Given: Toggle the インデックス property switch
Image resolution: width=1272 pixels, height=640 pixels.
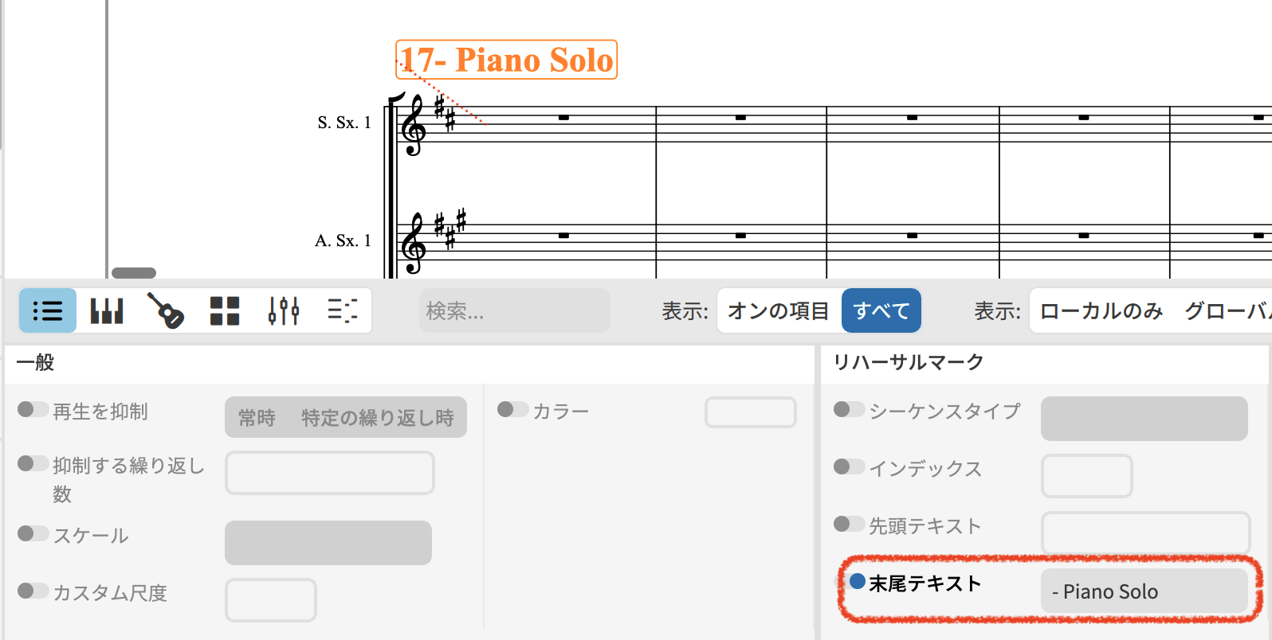Looking at the screenshot, I should click(x=849, y=467).
